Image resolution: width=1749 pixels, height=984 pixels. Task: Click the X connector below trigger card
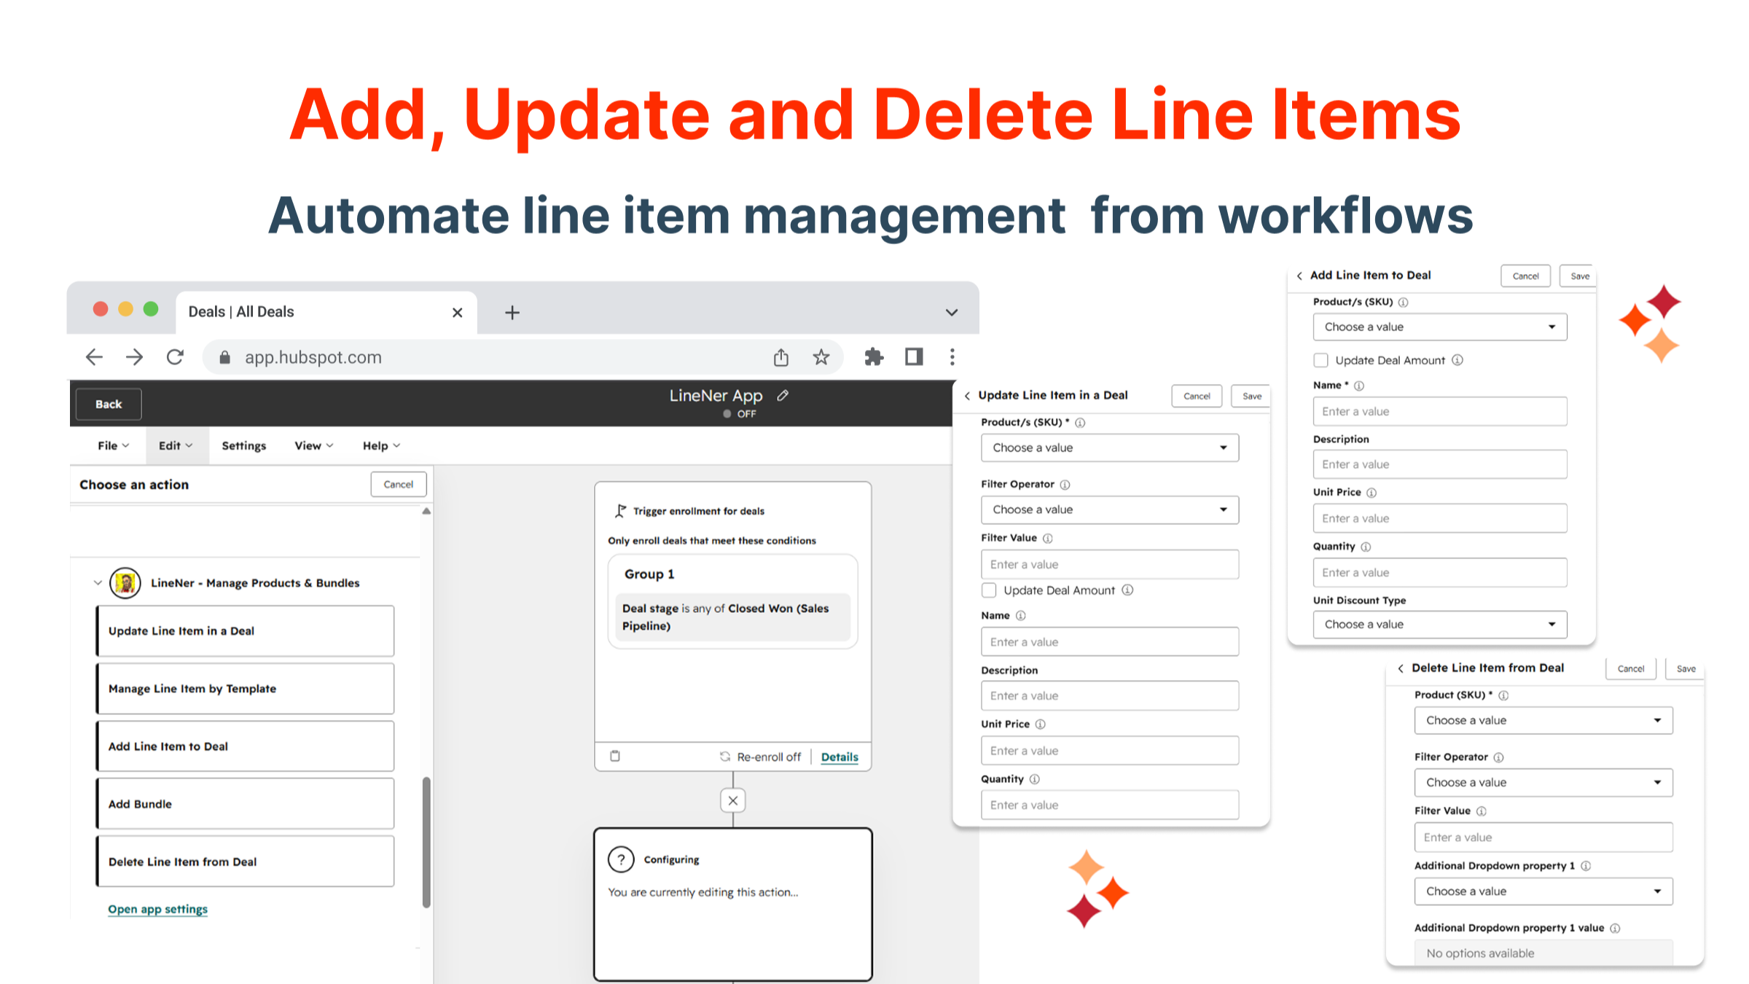pos(733,800)
